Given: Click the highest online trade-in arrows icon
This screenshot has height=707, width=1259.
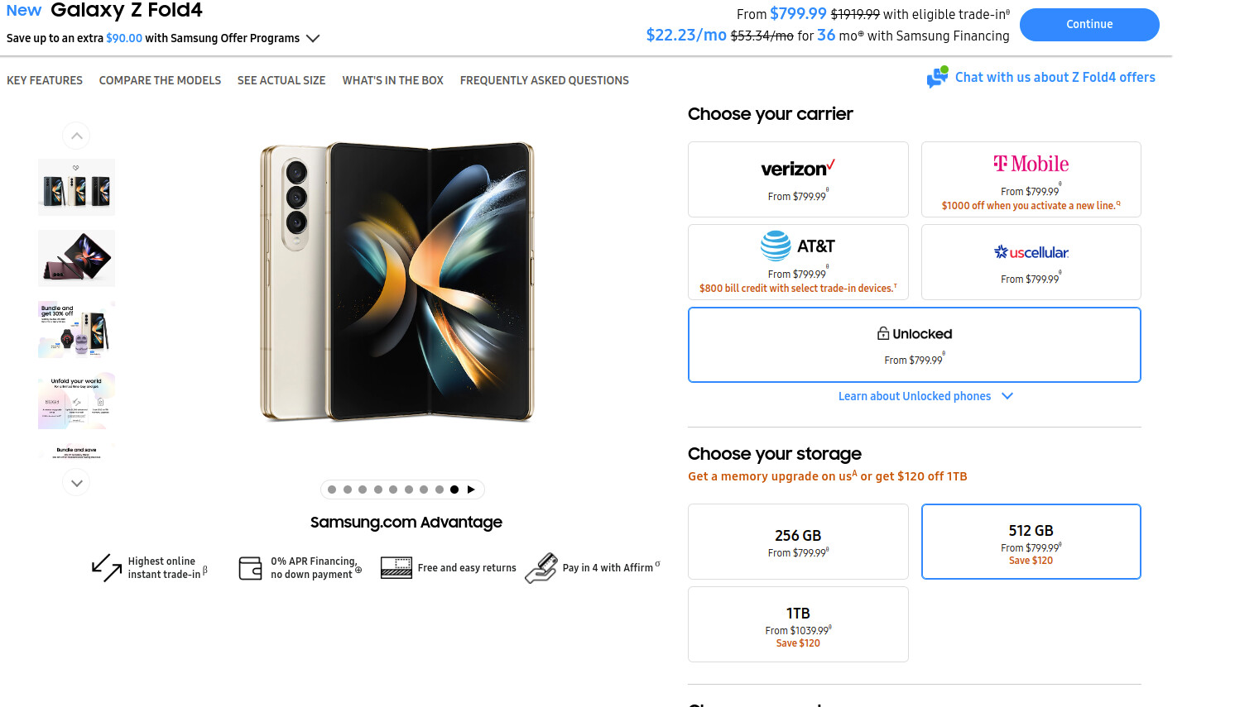Looking at the screenshot, I should [107, 567].
